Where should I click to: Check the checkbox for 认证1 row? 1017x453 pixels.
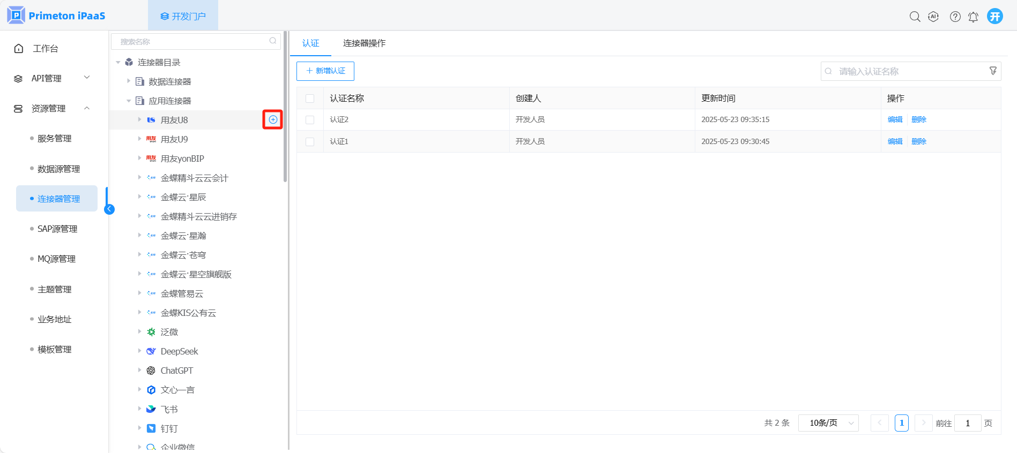(x=310, y=142)
